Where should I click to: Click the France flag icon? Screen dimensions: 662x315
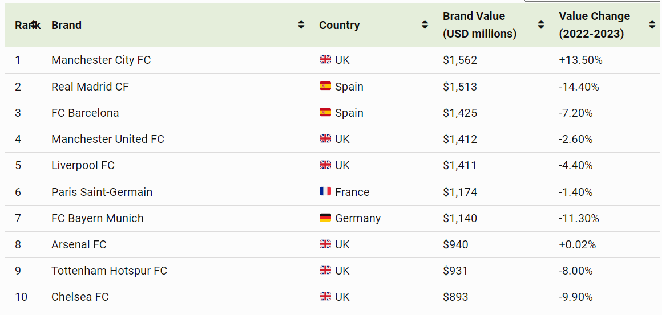point(325,192)
